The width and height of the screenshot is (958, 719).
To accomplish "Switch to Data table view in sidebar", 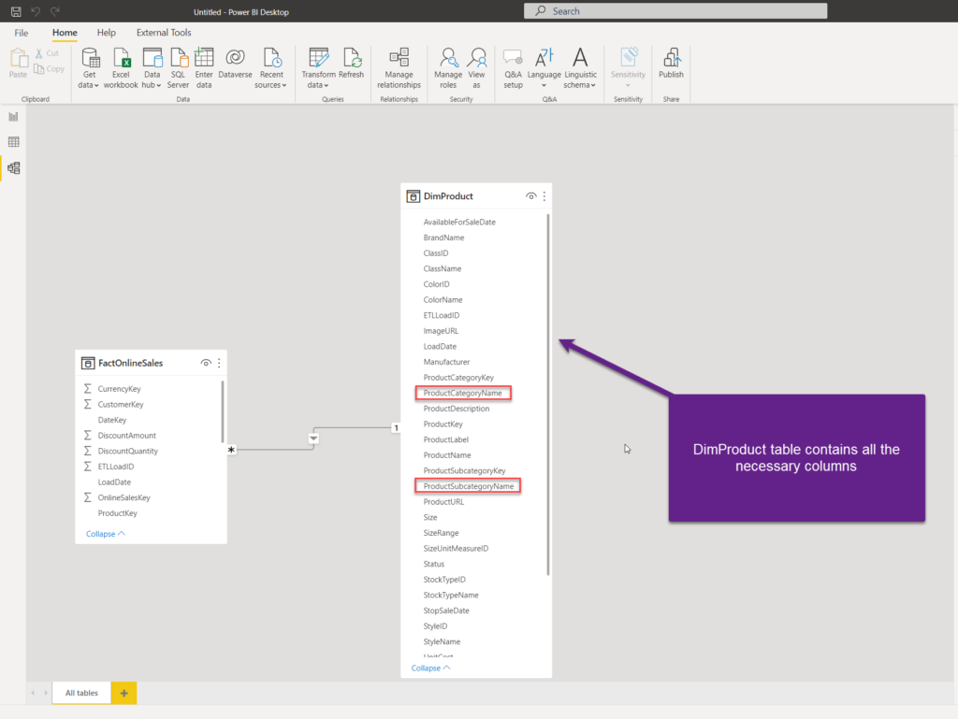I will [13, 142].
